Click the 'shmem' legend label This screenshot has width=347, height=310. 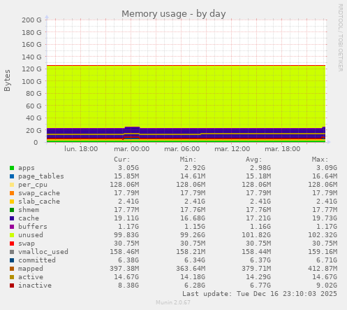[x=29, y=210]
